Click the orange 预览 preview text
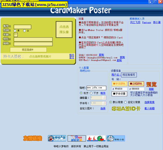The image size is (163, 150). point(151,84)
